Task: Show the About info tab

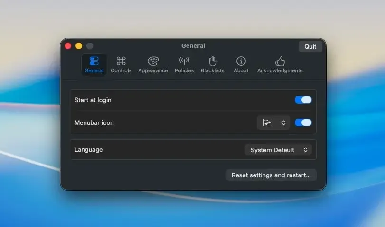Action: click(241, 65)
